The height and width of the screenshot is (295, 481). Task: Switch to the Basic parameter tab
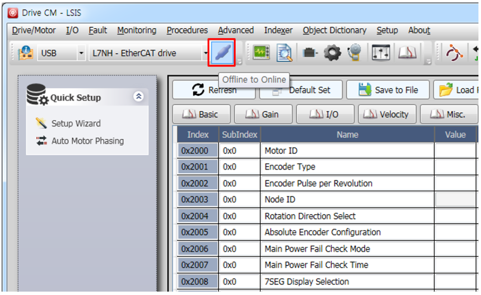pyautogui.click(x=201, y=114)
